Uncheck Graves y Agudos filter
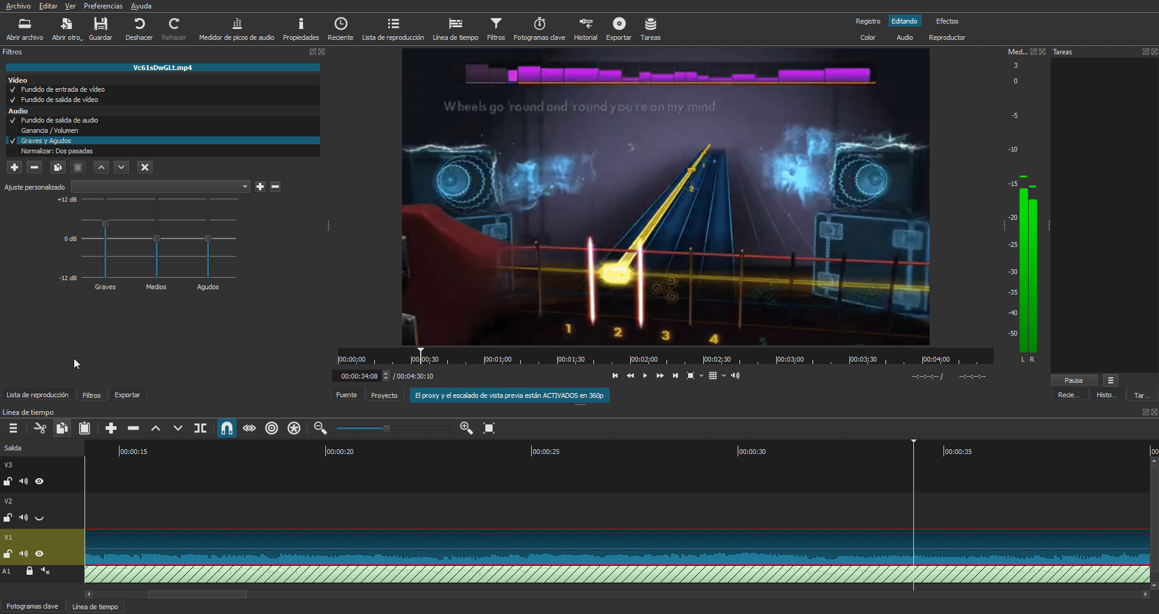This screenshot has height=614, width=1159. click(13, 141)
